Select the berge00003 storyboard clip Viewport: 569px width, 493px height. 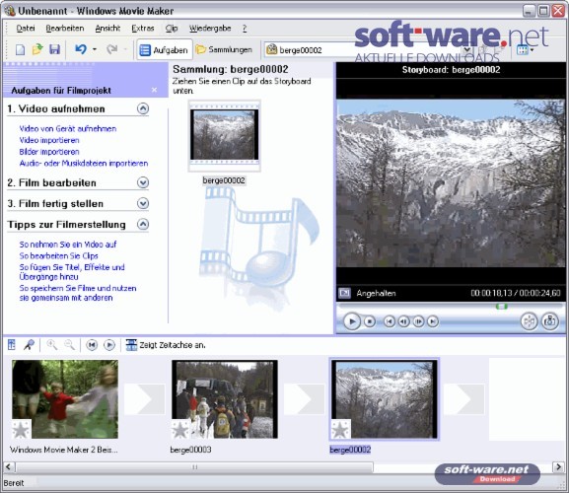click(x=225, y=399)
